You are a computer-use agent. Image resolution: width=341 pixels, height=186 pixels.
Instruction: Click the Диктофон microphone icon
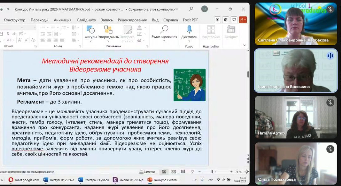(189, 29)
